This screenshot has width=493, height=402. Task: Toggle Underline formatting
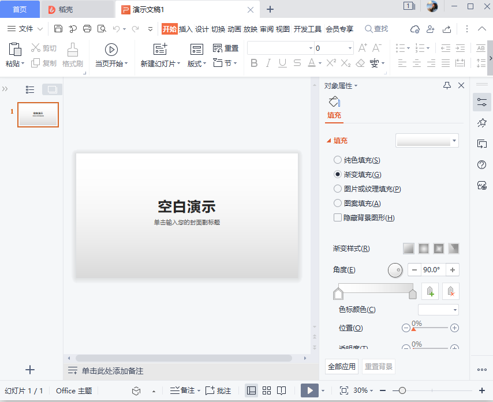[x=282, y=63]
